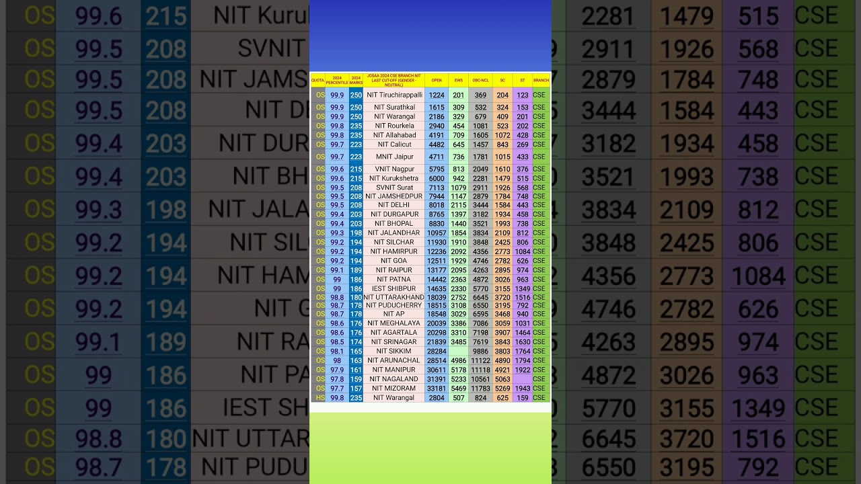Click EWS cutoff value 2363
The width and height of the screenshot is (861, 484).
[459, 280]
